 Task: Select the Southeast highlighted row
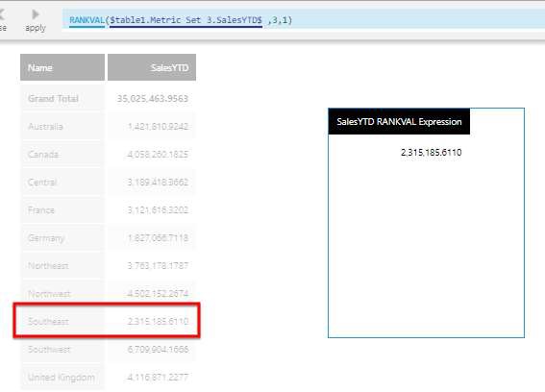click(107, 320)
